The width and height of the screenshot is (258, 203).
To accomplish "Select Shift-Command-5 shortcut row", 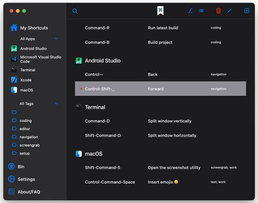I will (161, 168).
